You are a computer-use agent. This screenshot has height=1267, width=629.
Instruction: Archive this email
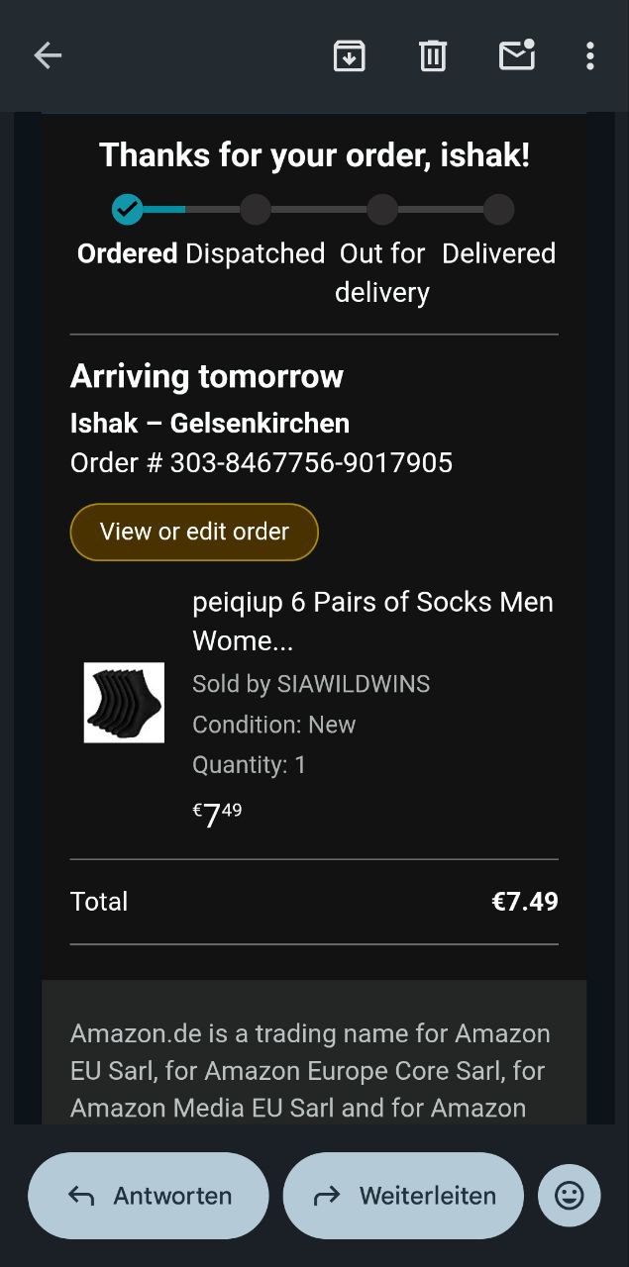349,55
